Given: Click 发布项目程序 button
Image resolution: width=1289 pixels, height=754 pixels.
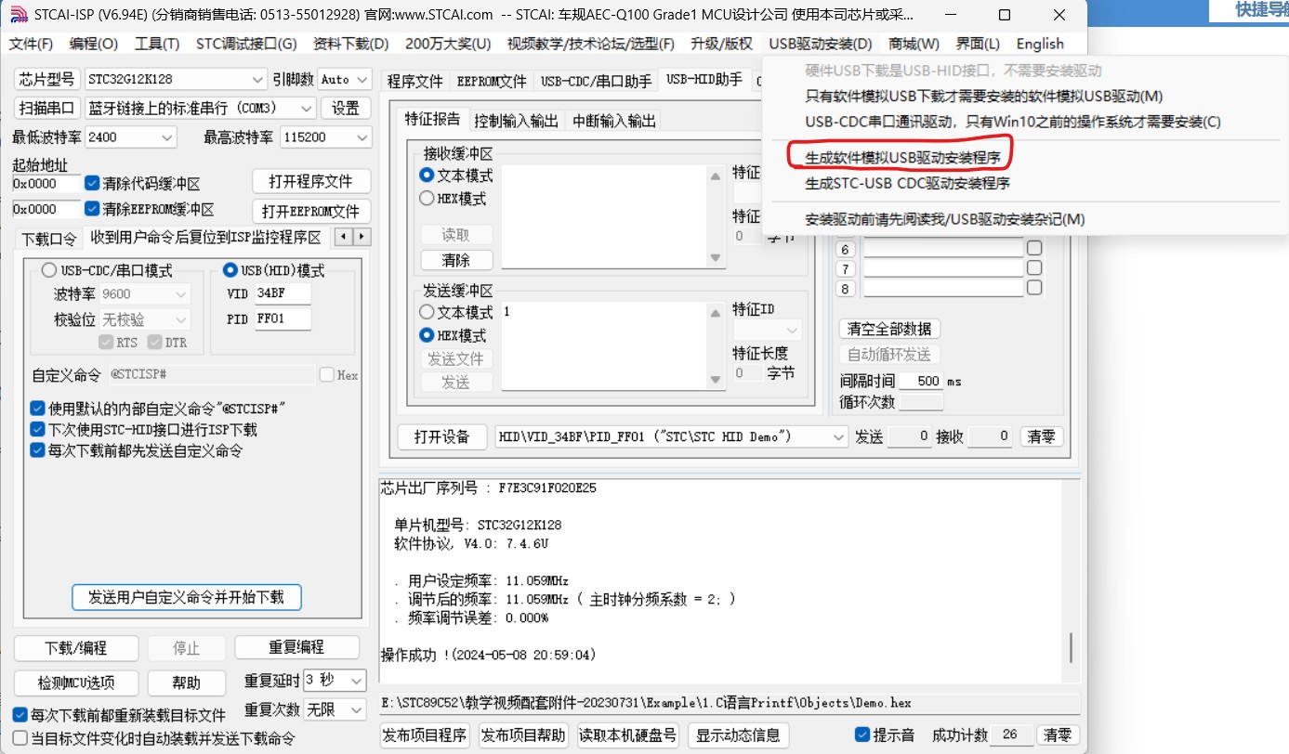Looking at the screenshot, I should tap(425, 735).
